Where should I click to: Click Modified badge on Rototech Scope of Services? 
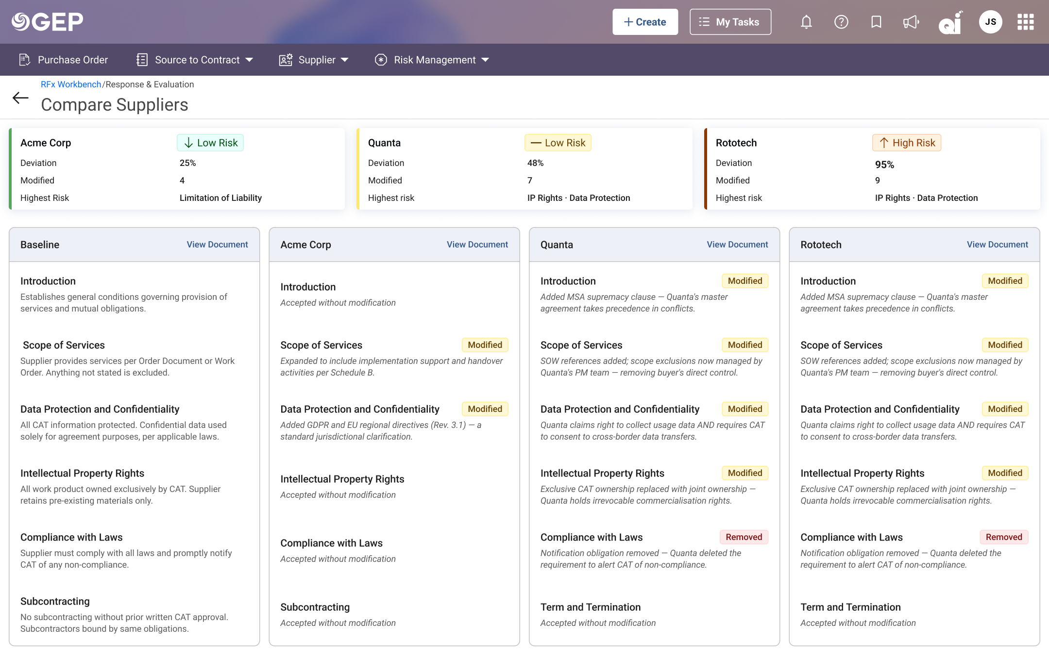click(x=1005, y=345)
